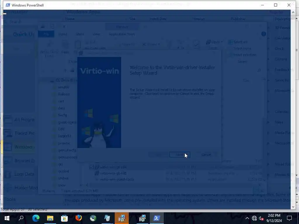Viewport: 299px width, 224px height.
Task: Toggle checkbox beside virtio-win-gt-x64 file
Action: [x=92, y=167]
